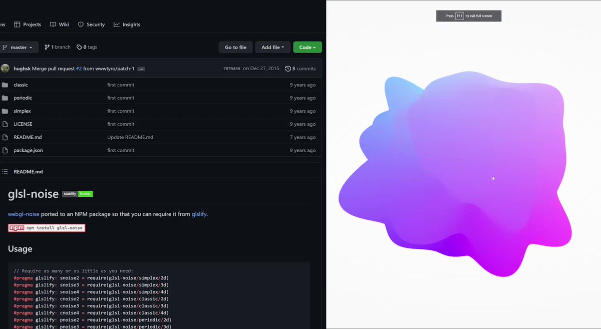Click the branch icon beside 1 branch
The height and width of the screenshot is (329, 601).
tap(47, 47)
